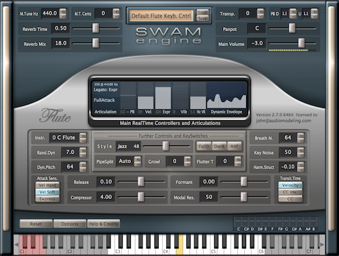Decrease M.Tune Hz with minus stepper
Image resolution: width=339 pixels, height=256 pixels.
(x=63, y=16)
